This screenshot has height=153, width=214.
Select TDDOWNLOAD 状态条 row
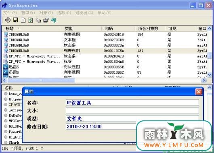point(105,45)
